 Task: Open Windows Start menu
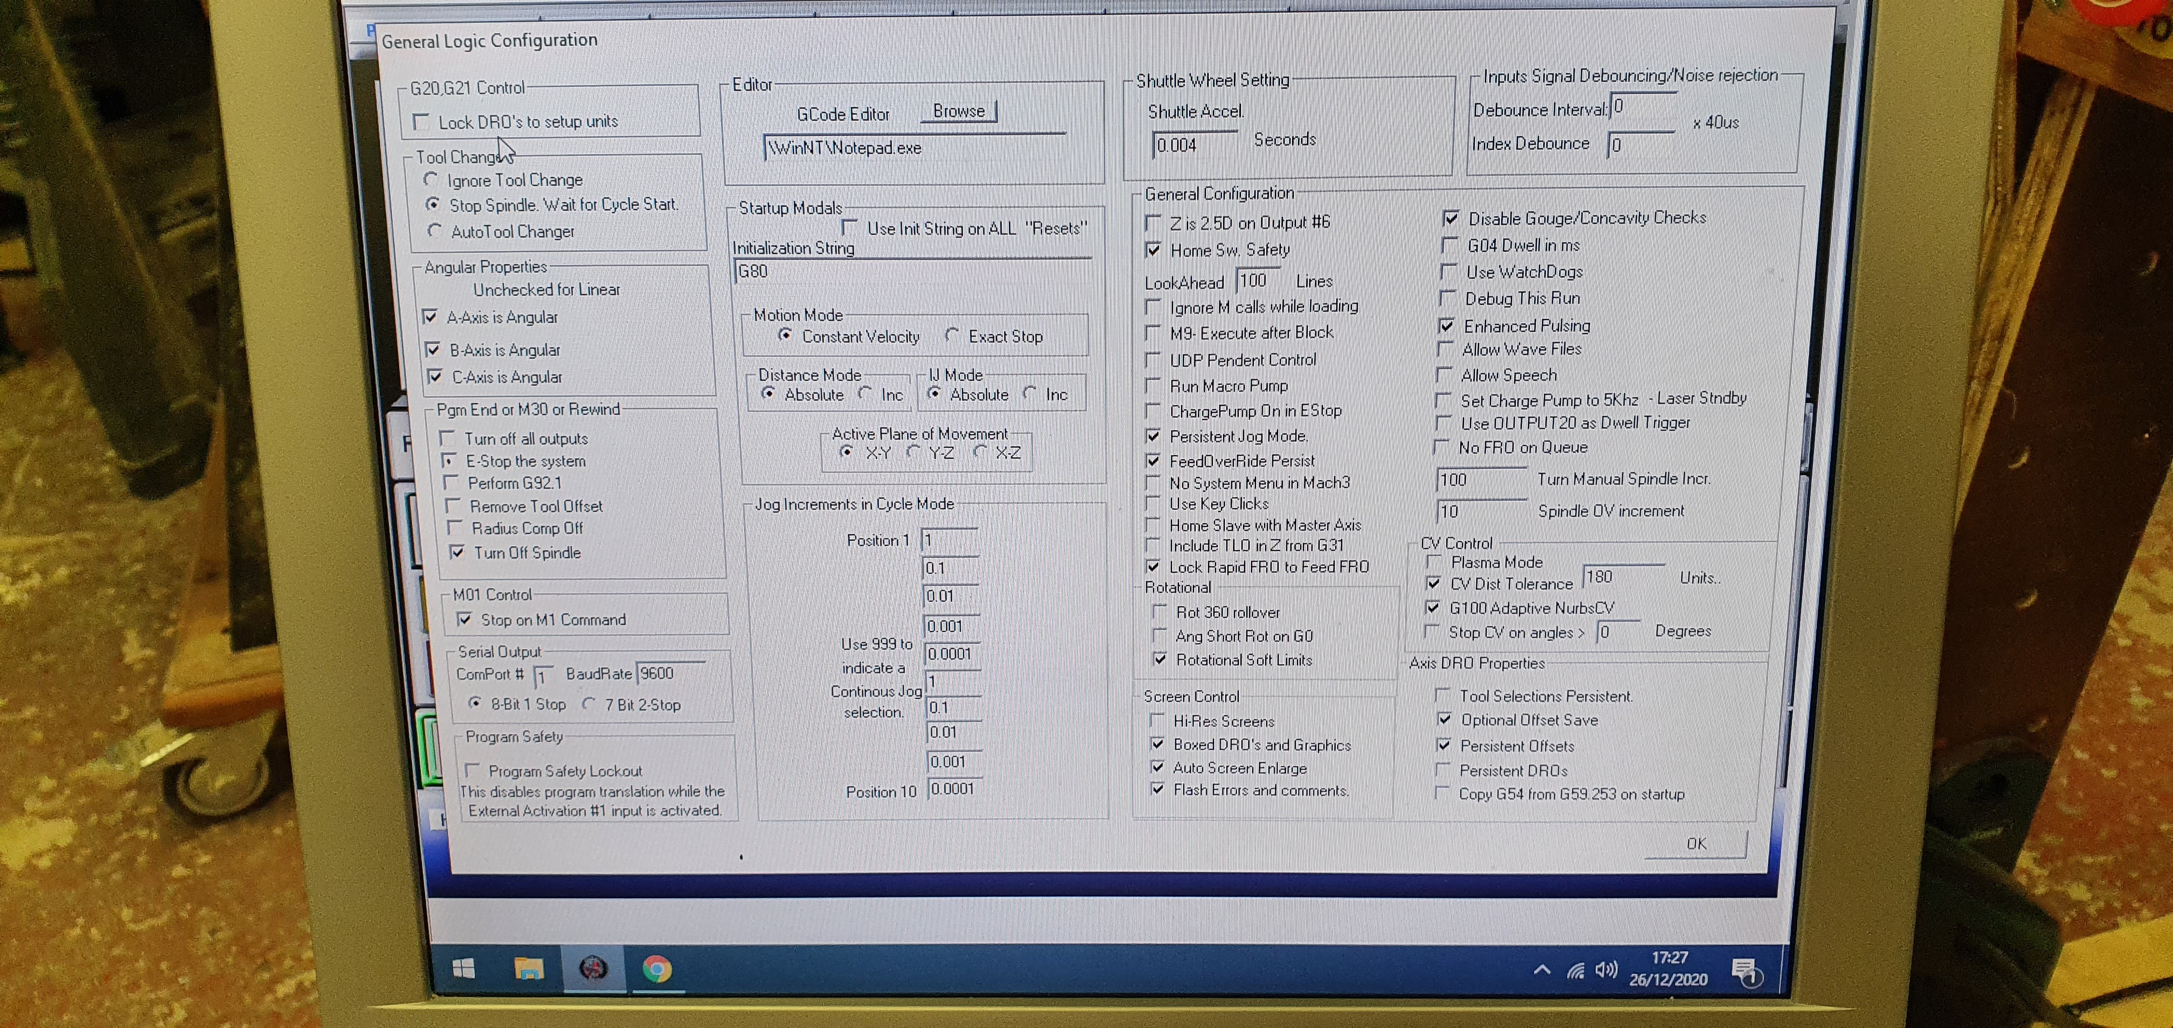(x=463, y=969)
